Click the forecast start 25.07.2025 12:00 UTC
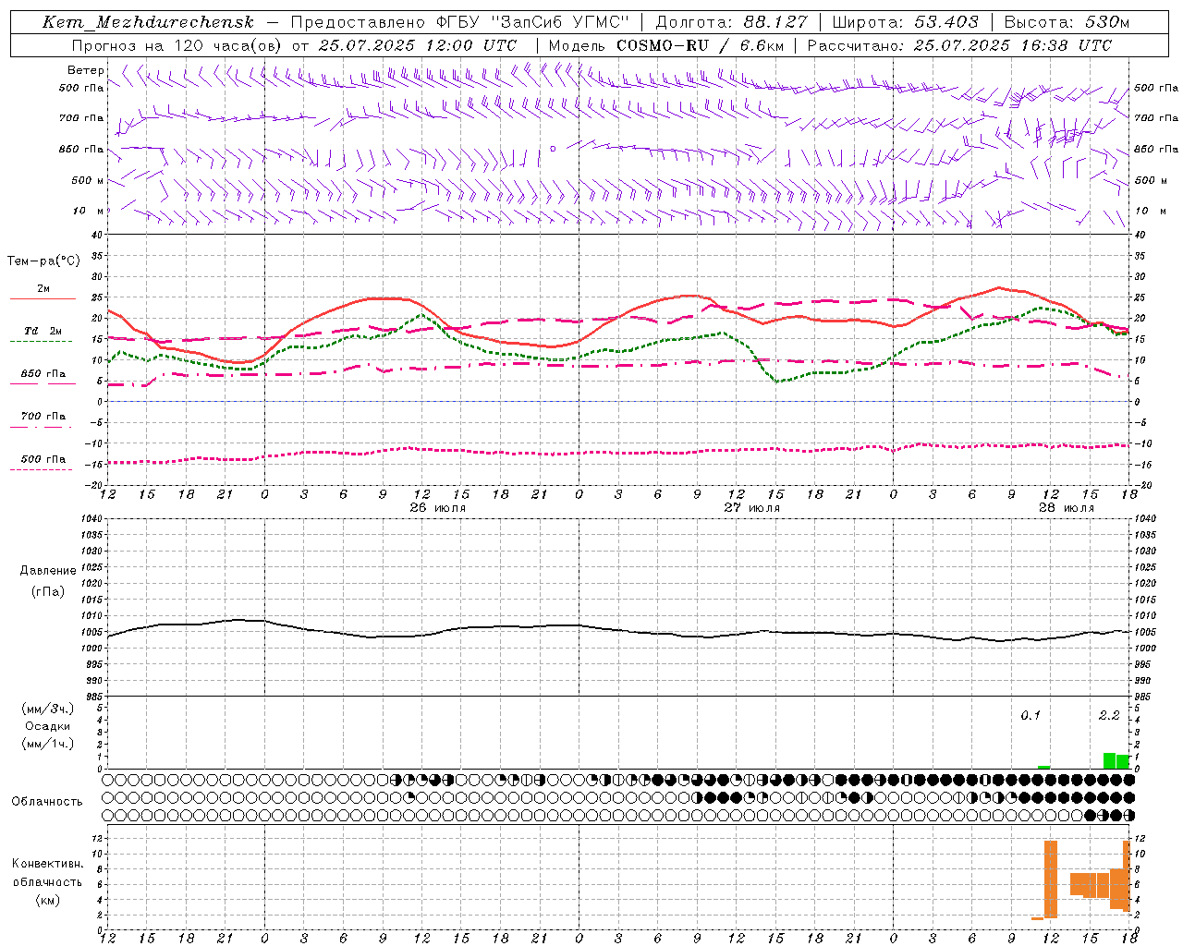1183x946 pixels. pyautogui.click(x=418, y=45)
